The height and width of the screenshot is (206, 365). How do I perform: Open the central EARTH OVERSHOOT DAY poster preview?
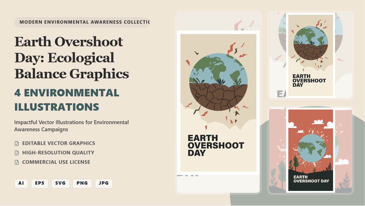point(218,102)
